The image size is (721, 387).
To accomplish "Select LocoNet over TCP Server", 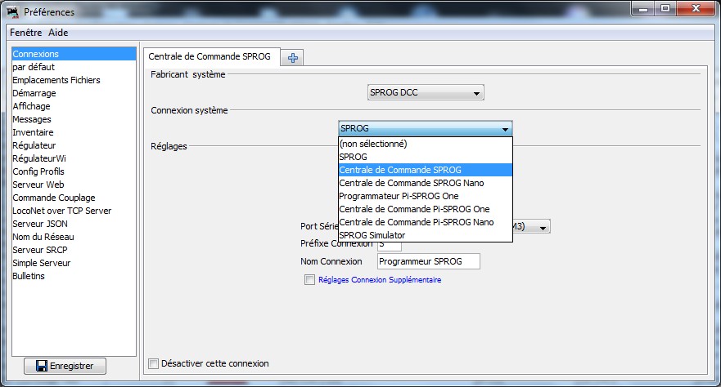I will [74, 211].
